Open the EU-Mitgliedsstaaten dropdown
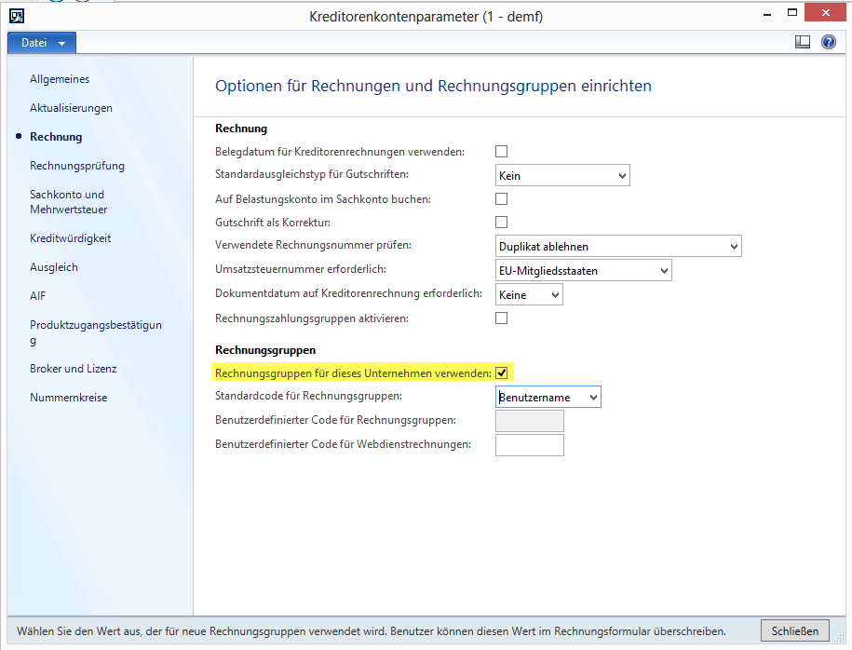852x650 pixels. coord(583,271)
